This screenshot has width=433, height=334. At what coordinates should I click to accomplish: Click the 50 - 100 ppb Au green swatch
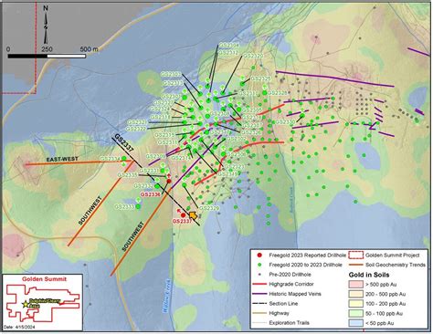click(355, 313)
